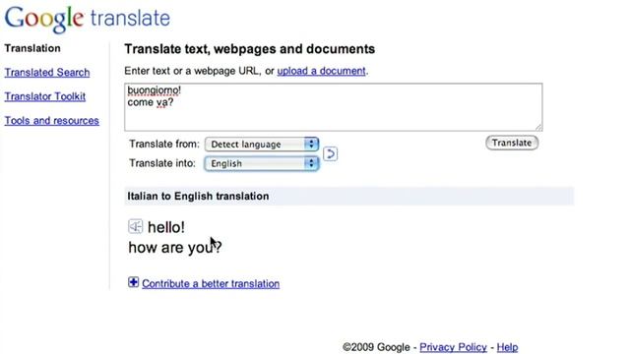Open the Help link in footer
630x354 pixels.
507,347
